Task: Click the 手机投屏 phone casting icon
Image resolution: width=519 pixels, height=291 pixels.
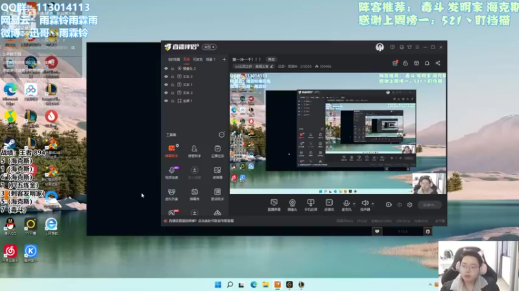Action: tap(311, 205)
